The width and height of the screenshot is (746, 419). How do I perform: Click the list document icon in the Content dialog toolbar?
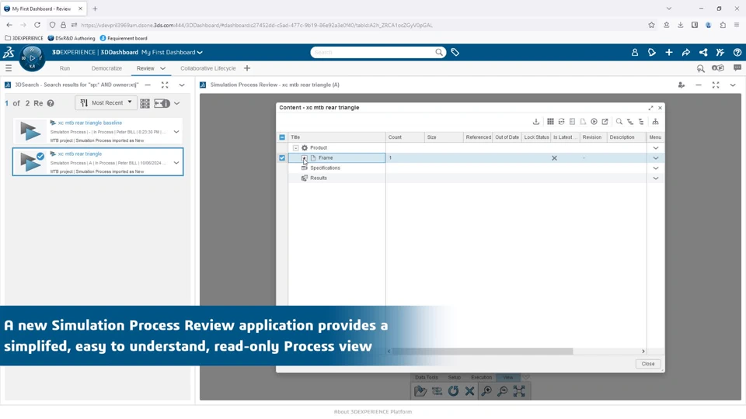(573, 122)
